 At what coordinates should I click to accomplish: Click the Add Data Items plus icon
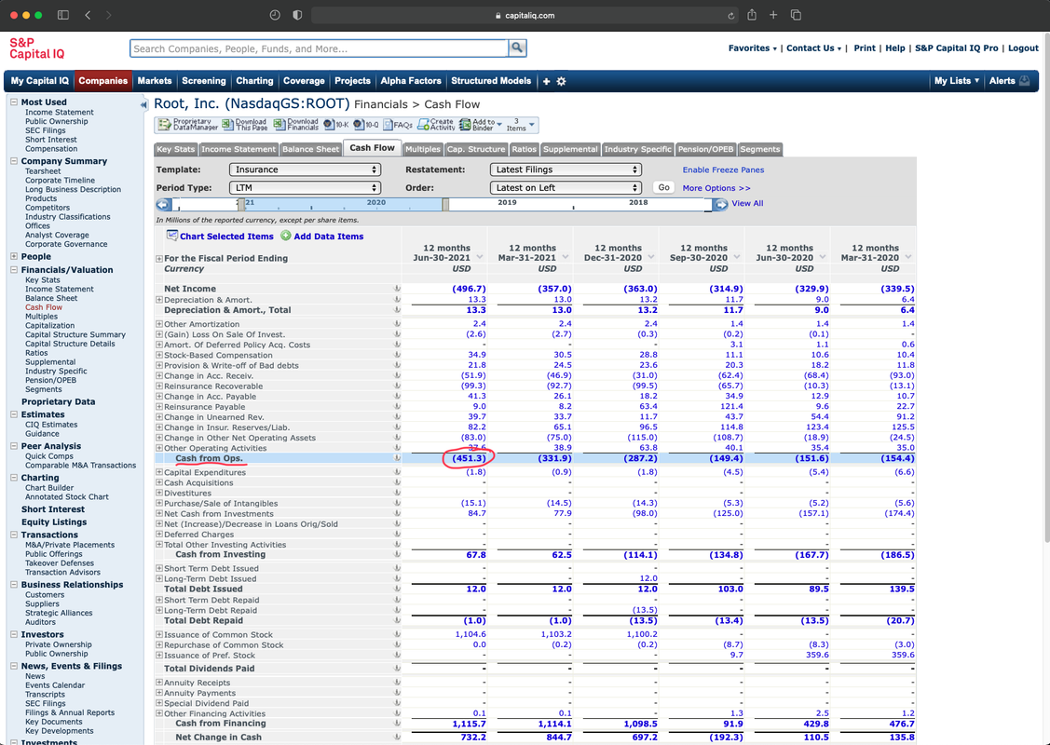click(x=286, y=237)
